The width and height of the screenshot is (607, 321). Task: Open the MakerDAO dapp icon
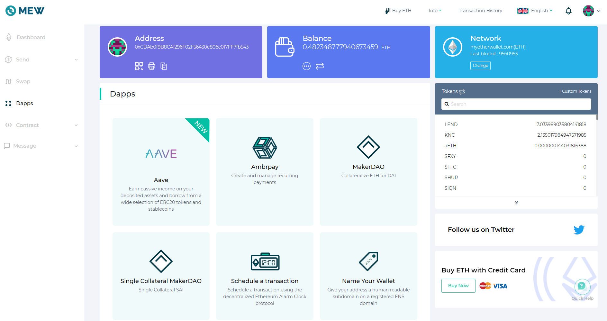tap(368, 147)
